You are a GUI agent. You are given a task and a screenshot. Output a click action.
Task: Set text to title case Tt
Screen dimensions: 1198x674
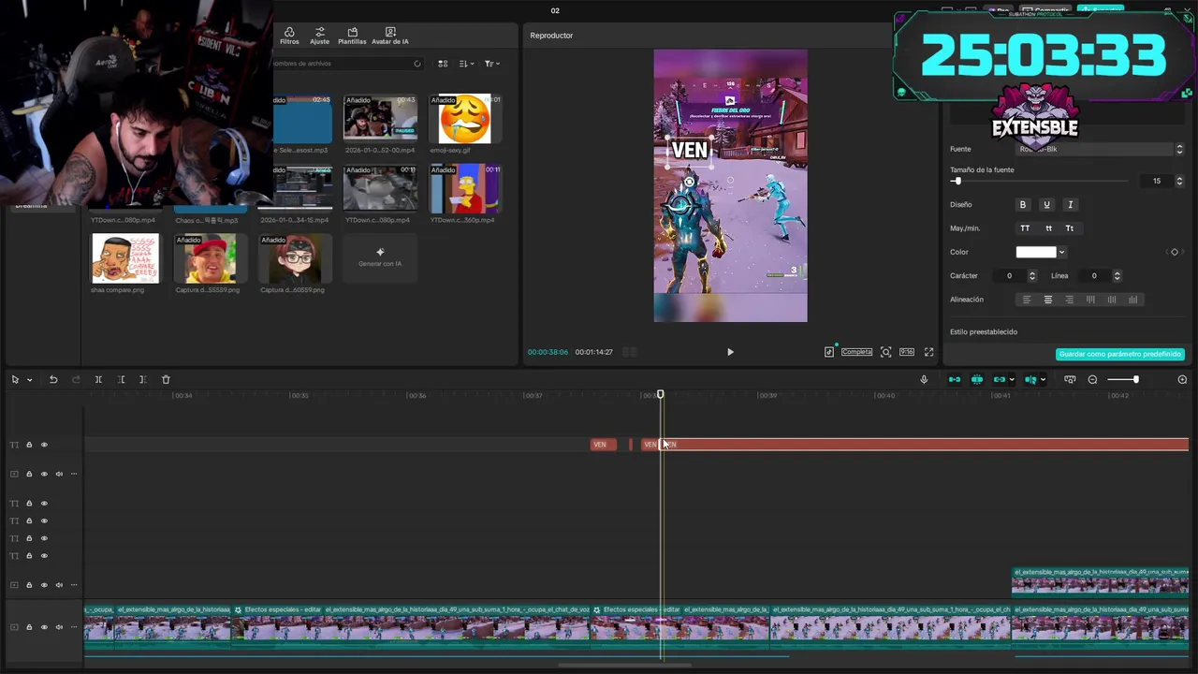click(x=1070, y=228)
